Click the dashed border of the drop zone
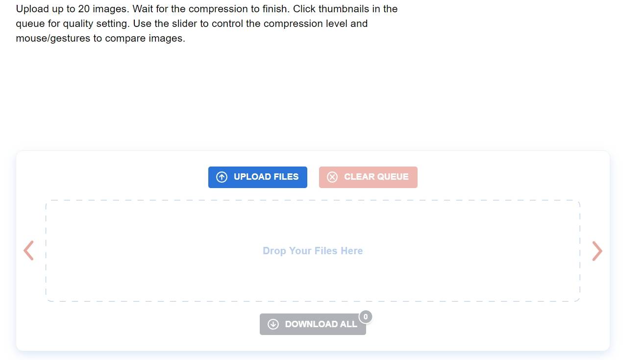 point(313,200)
